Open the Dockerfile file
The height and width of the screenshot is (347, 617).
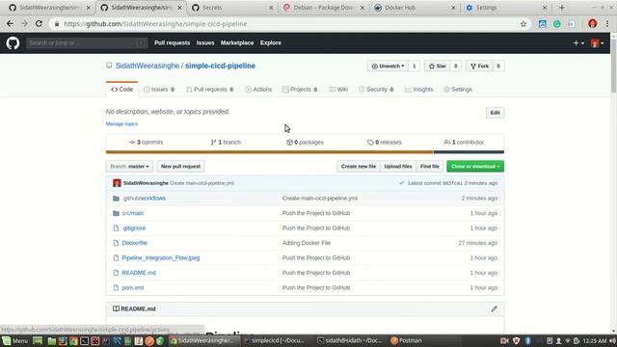click(135, 243)
